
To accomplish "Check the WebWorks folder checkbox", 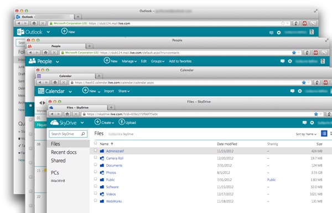I will (x=96, y=200).
